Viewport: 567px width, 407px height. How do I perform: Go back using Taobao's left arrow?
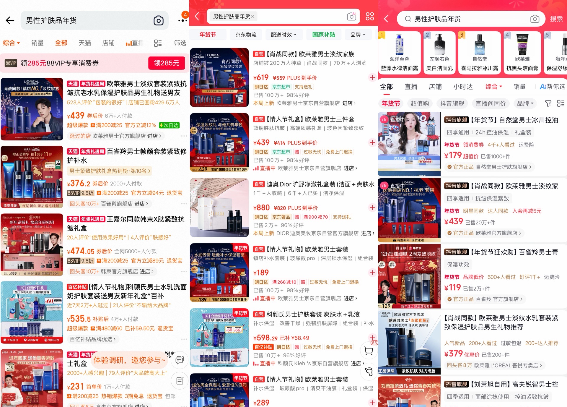click(x=10, y=20)
